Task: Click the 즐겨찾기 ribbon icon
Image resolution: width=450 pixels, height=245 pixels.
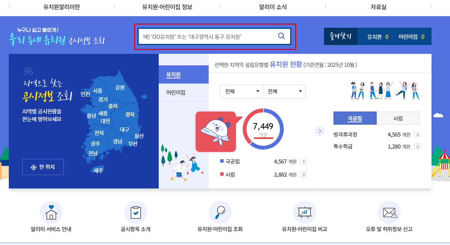Action: click(x=340, y=35)
